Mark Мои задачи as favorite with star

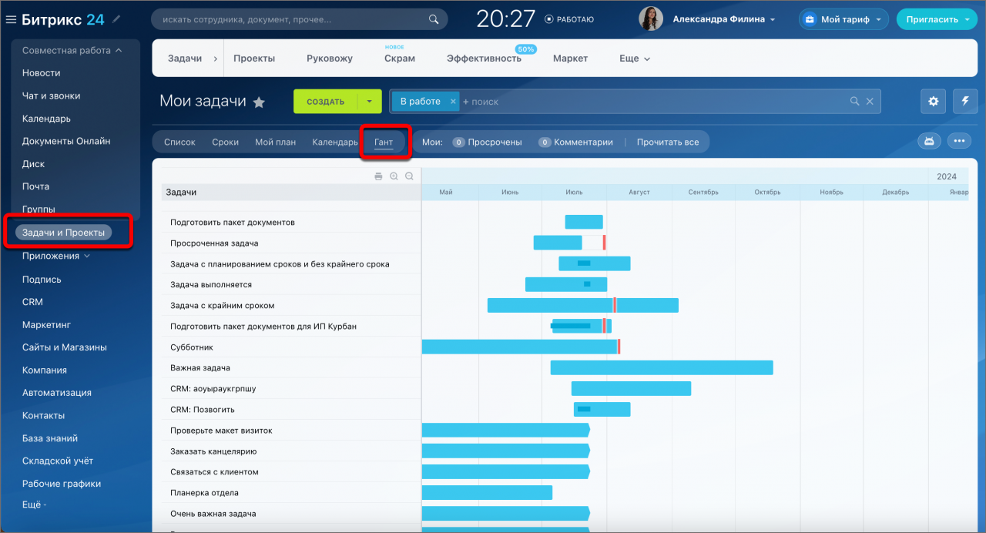[x=259, y=102]
